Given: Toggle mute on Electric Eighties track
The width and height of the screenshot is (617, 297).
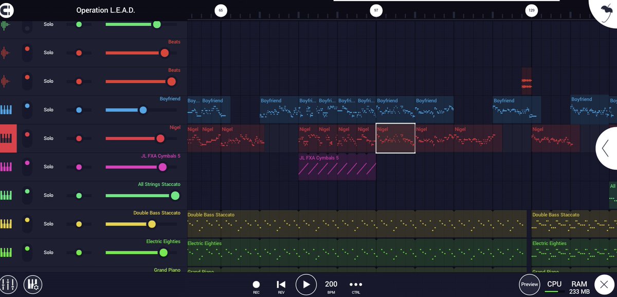Looking at the screenshot, I should tap(27, 253).
